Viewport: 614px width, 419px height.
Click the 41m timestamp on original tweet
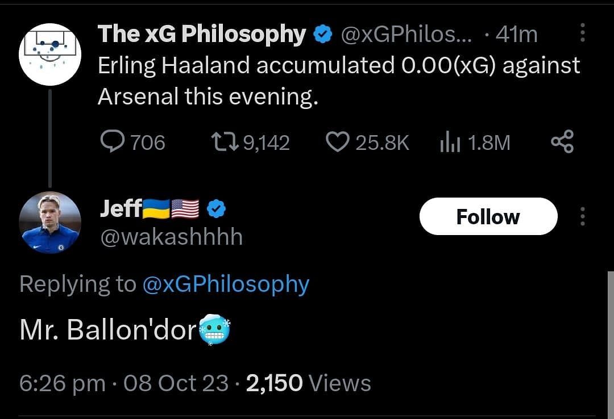click(516, 35)
